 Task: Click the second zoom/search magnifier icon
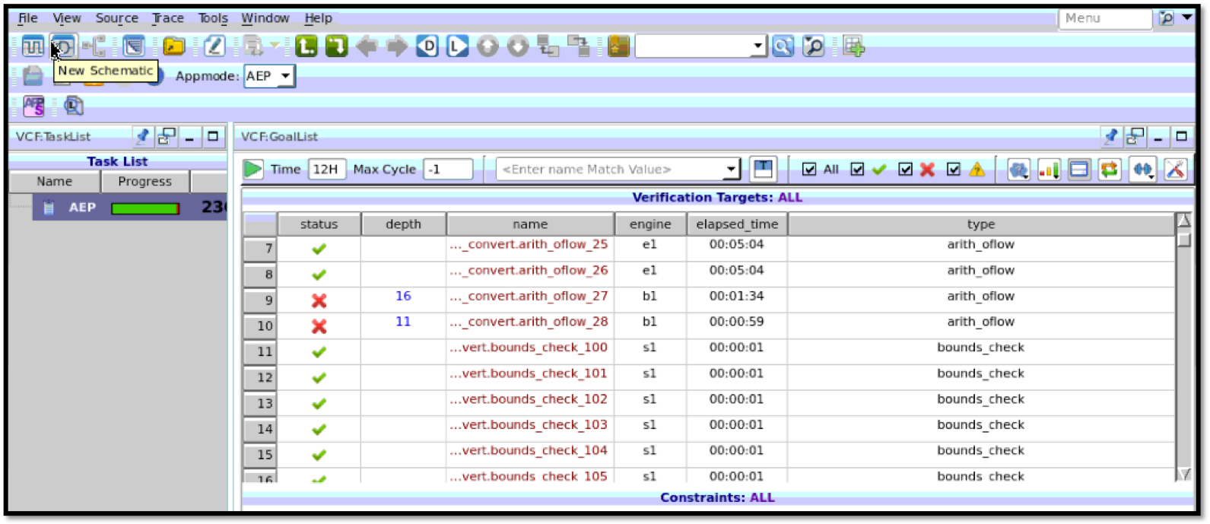point(813,46)
